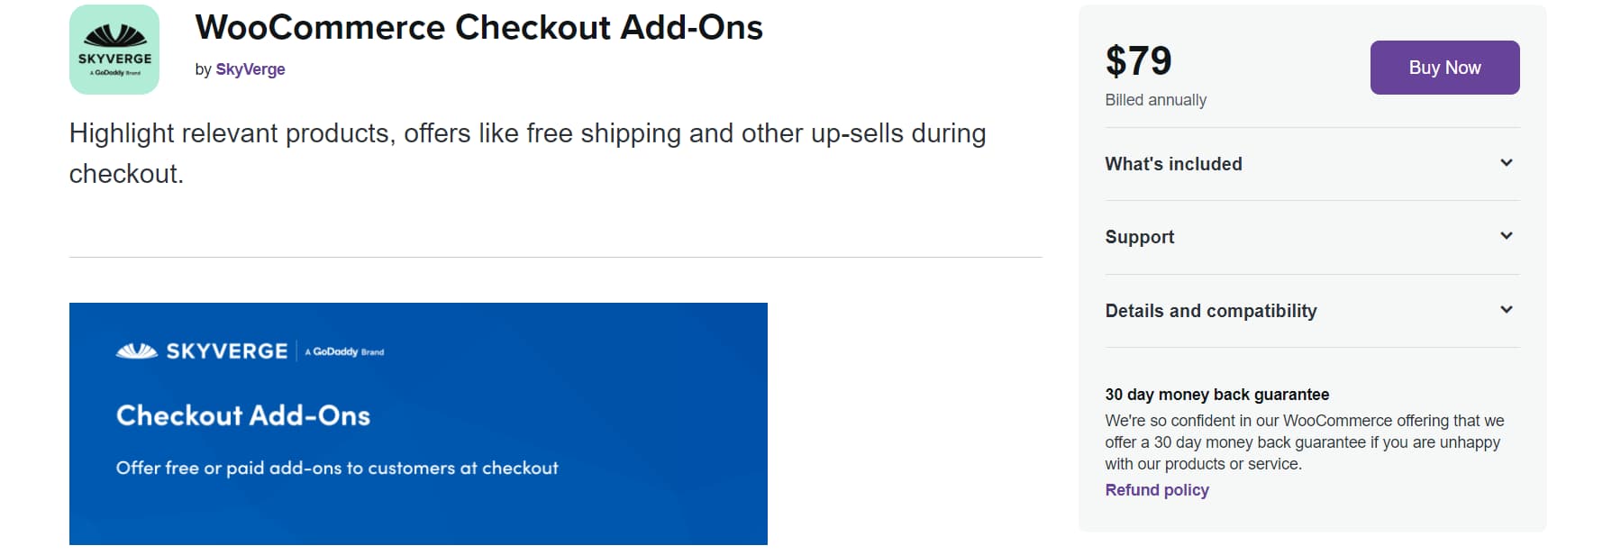Click the Billed annually text
This screenshot has width=1621, height=555.
pyautogui.click(x=1155, y=100)
